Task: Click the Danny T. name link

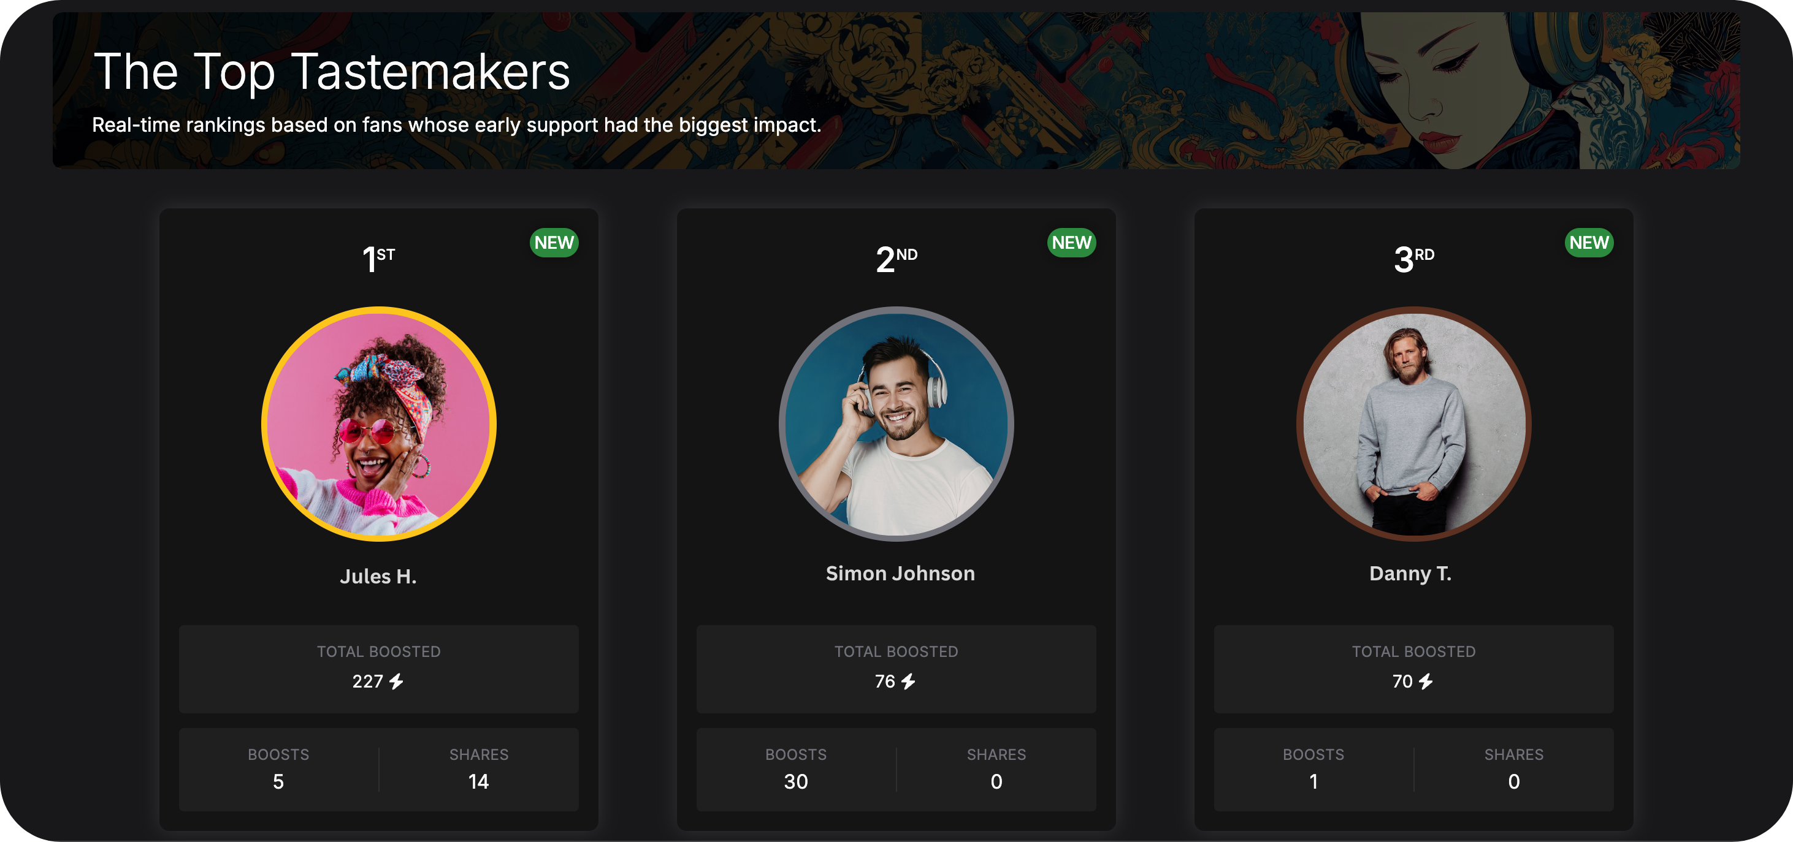Action: (x=1410, y=574)
